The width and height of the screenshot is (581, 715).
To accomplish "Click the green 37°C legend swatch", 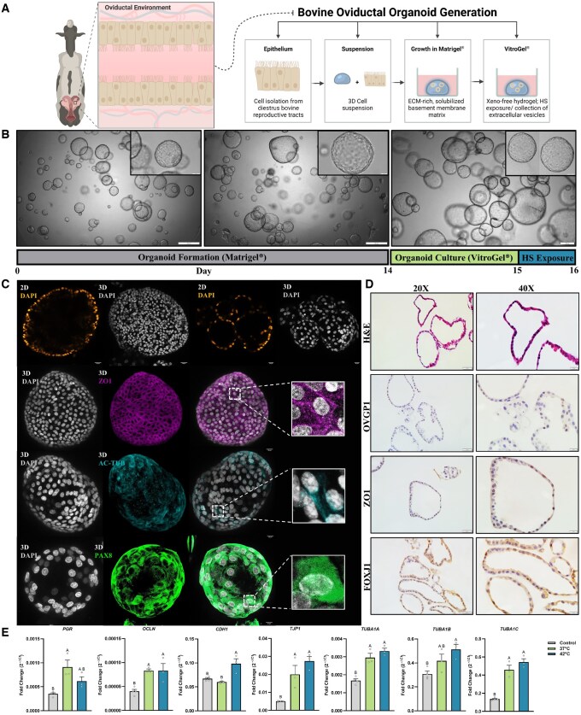I will click(x=551, y=648).
